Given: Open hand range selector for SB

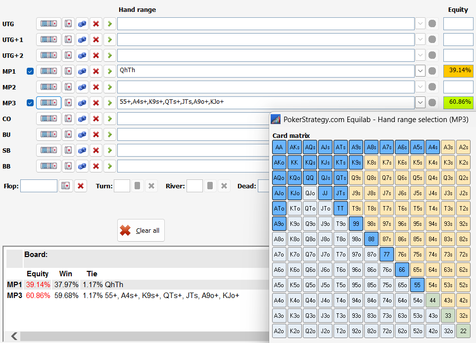Looking at the screenshot, I should (x=48, y=150).
